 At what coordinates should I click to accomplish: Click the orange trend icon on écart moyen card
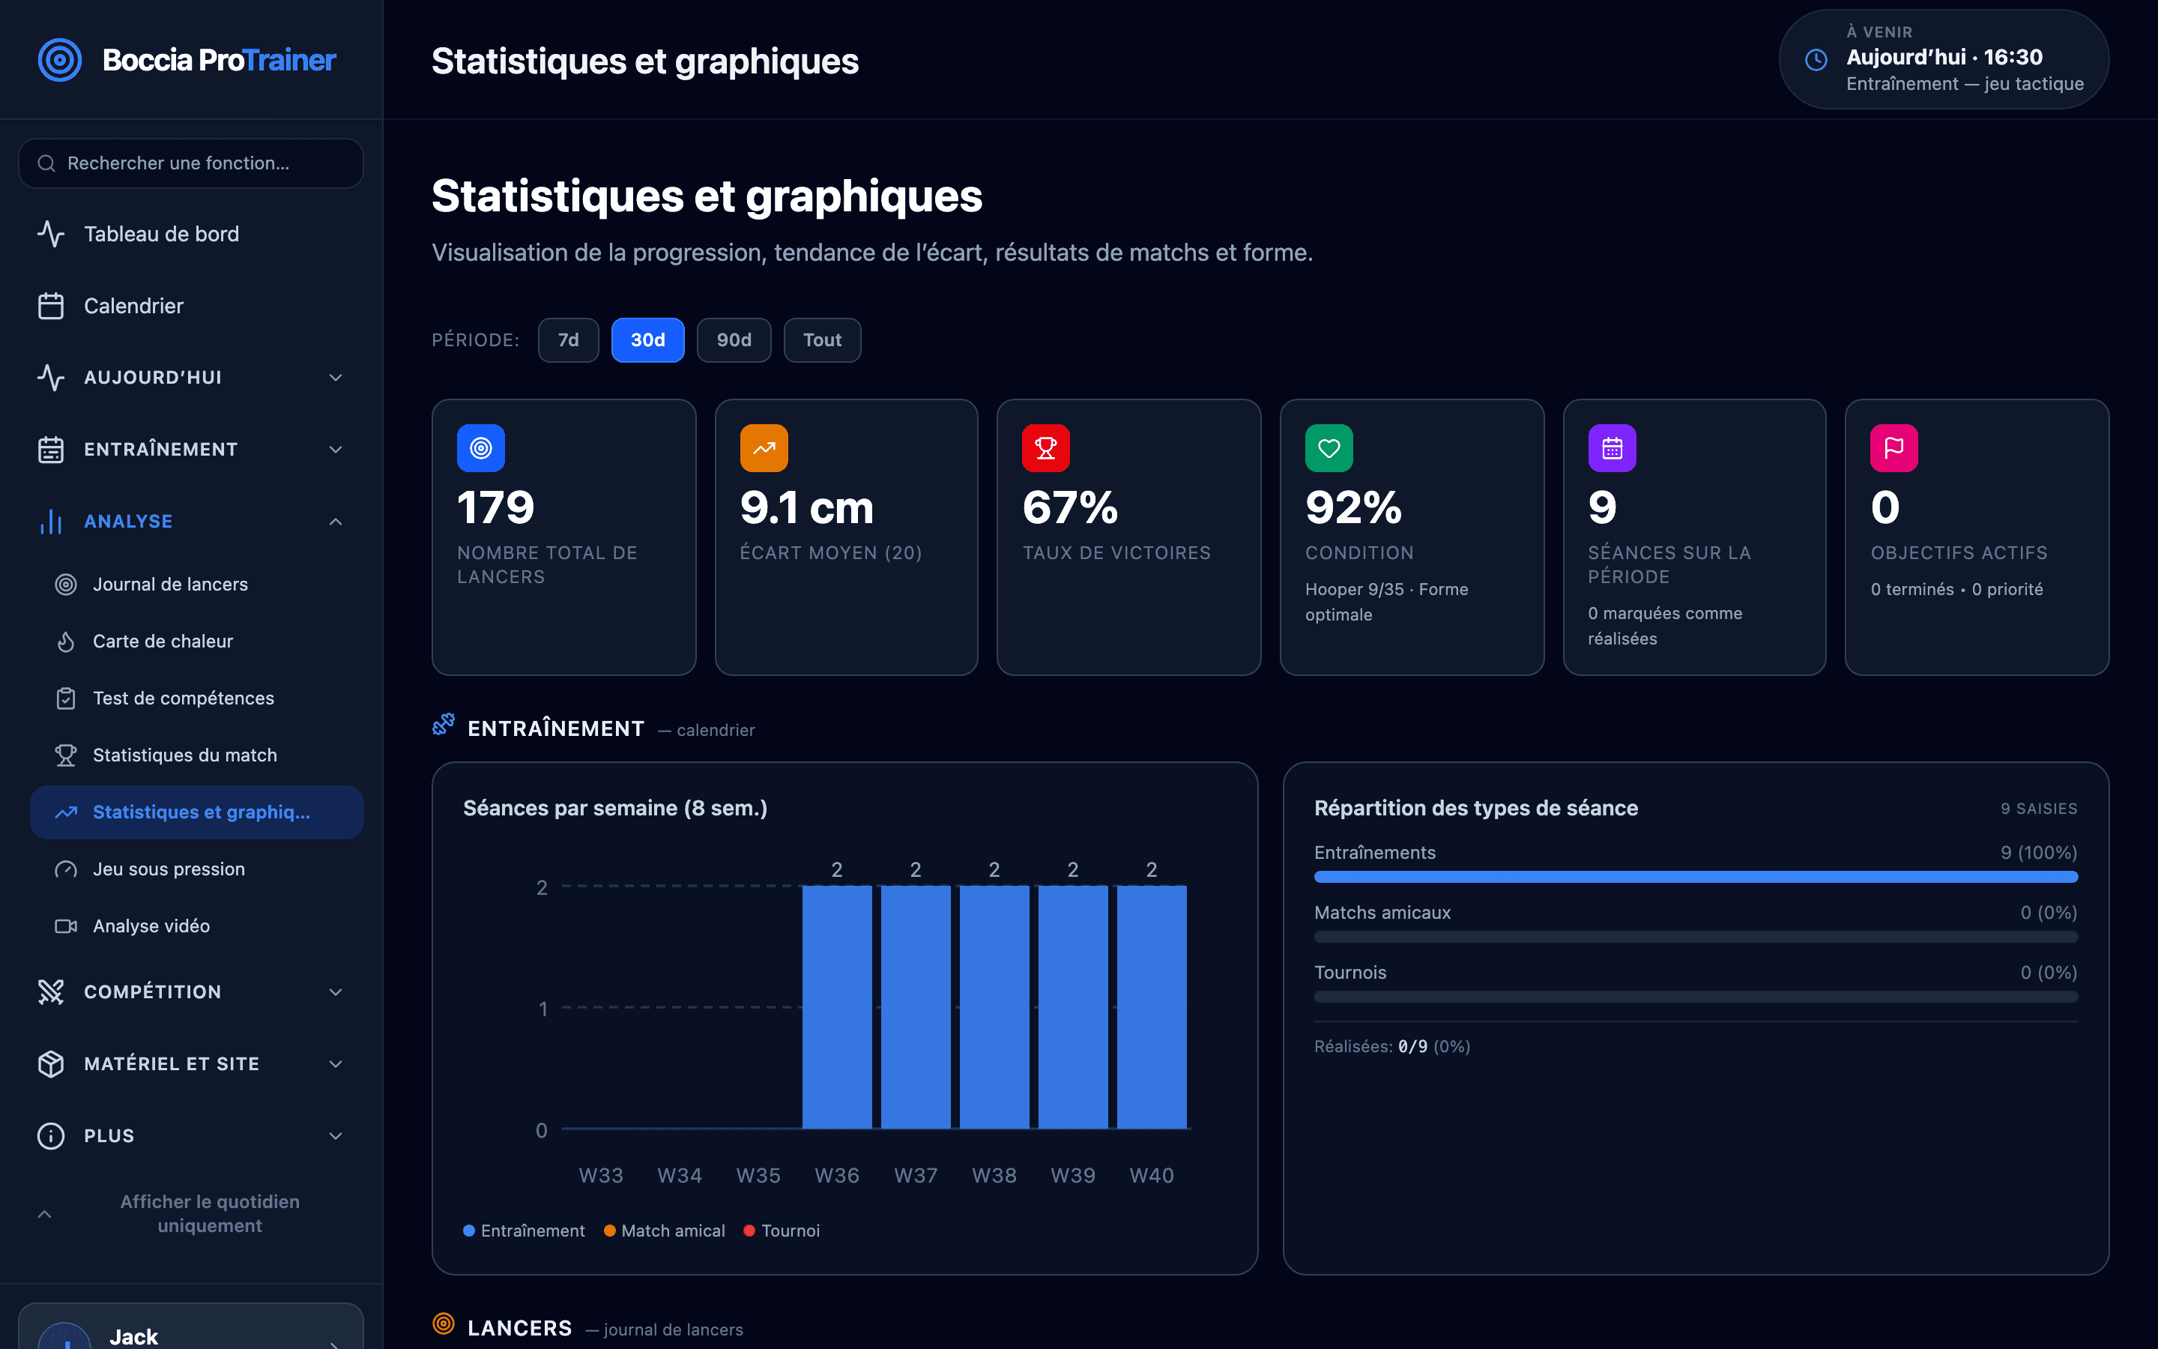(x=764, y=448)
